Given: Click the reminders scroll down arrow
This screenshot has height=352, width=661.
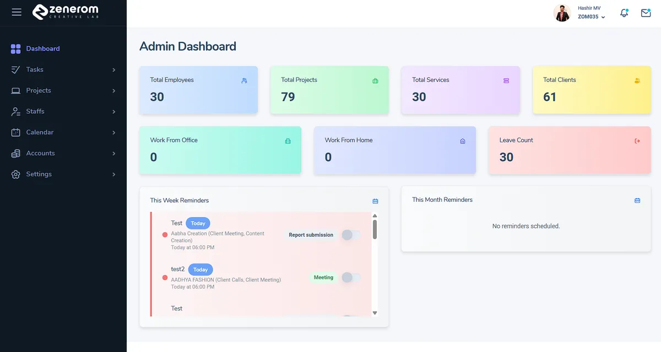Looking at the screenshot, I should click(x=375, y=313).
